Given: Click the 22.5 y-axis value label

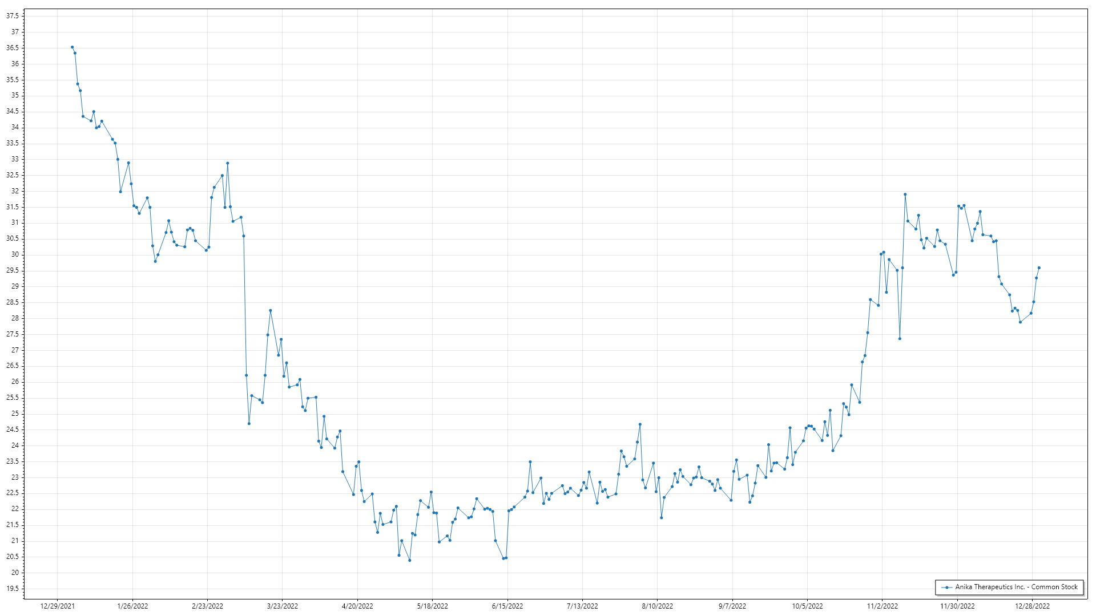Looking at the screenshot, I should tap(13, 493).
